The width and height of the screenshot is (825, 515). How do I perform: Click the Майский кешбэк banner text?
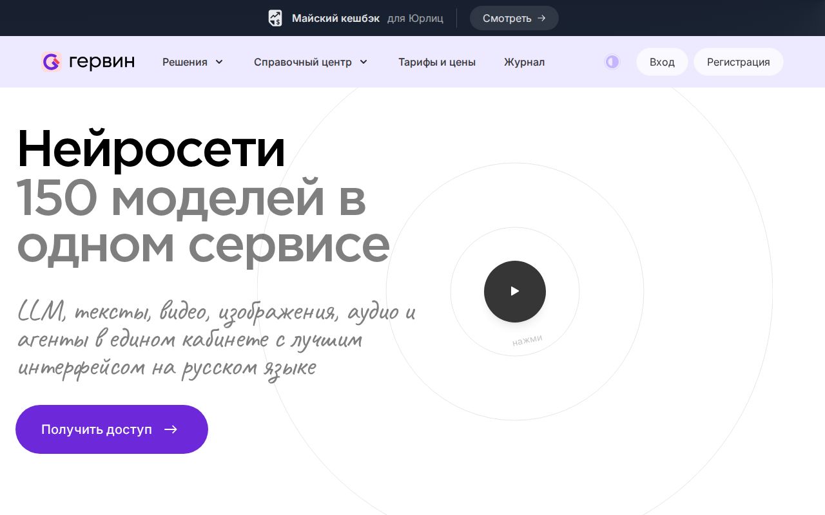click(336, 18)
